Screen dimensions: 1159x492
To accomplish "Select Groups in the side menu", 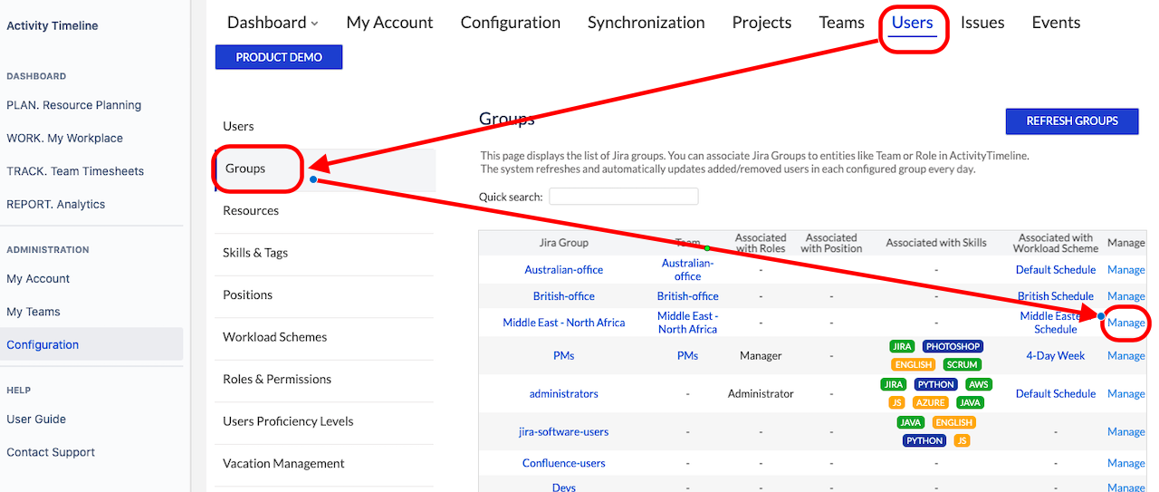I will (x=244, y=169).
